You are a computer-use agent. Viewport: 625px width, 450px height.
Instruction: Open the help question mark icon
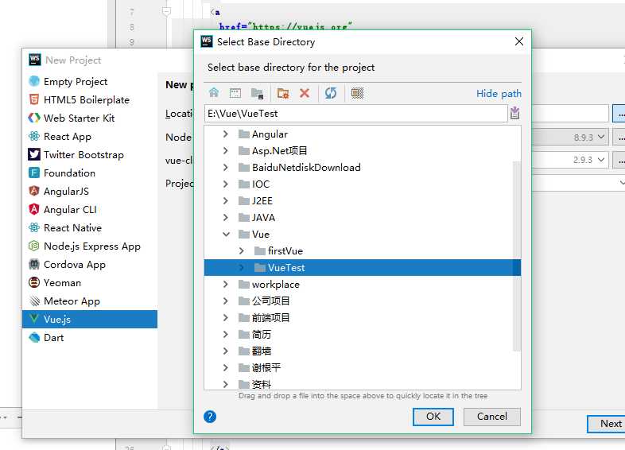(x=210, y=417)
